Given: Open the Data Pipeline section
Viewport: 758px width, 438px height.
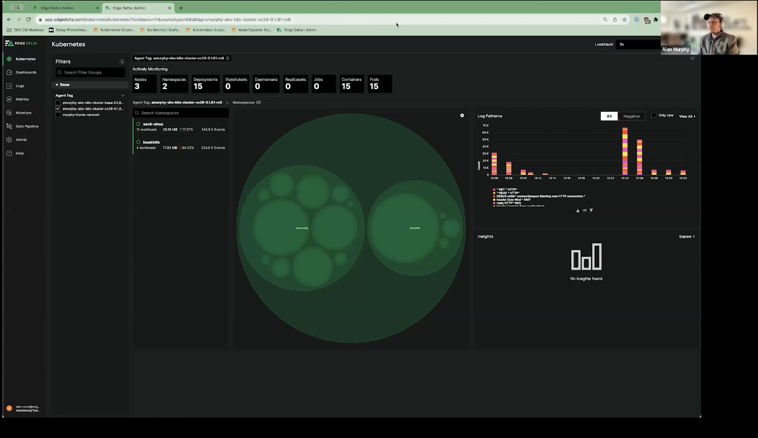Looking at the screenshot, I should (x=27, y=126).
